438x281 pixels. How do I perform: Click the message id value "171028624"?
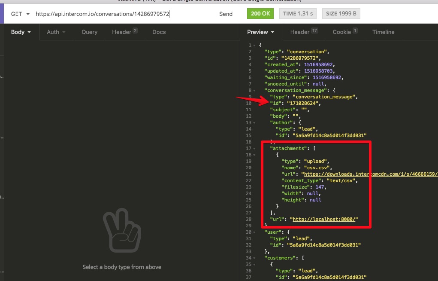click(x=303, y=103)
